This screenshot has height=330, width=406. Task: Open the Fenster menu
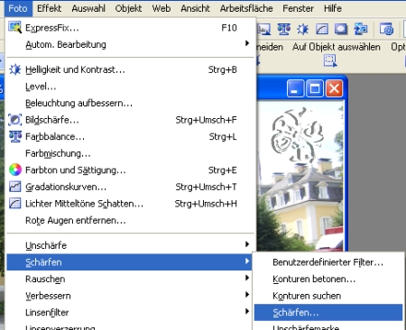pos(298,8)
